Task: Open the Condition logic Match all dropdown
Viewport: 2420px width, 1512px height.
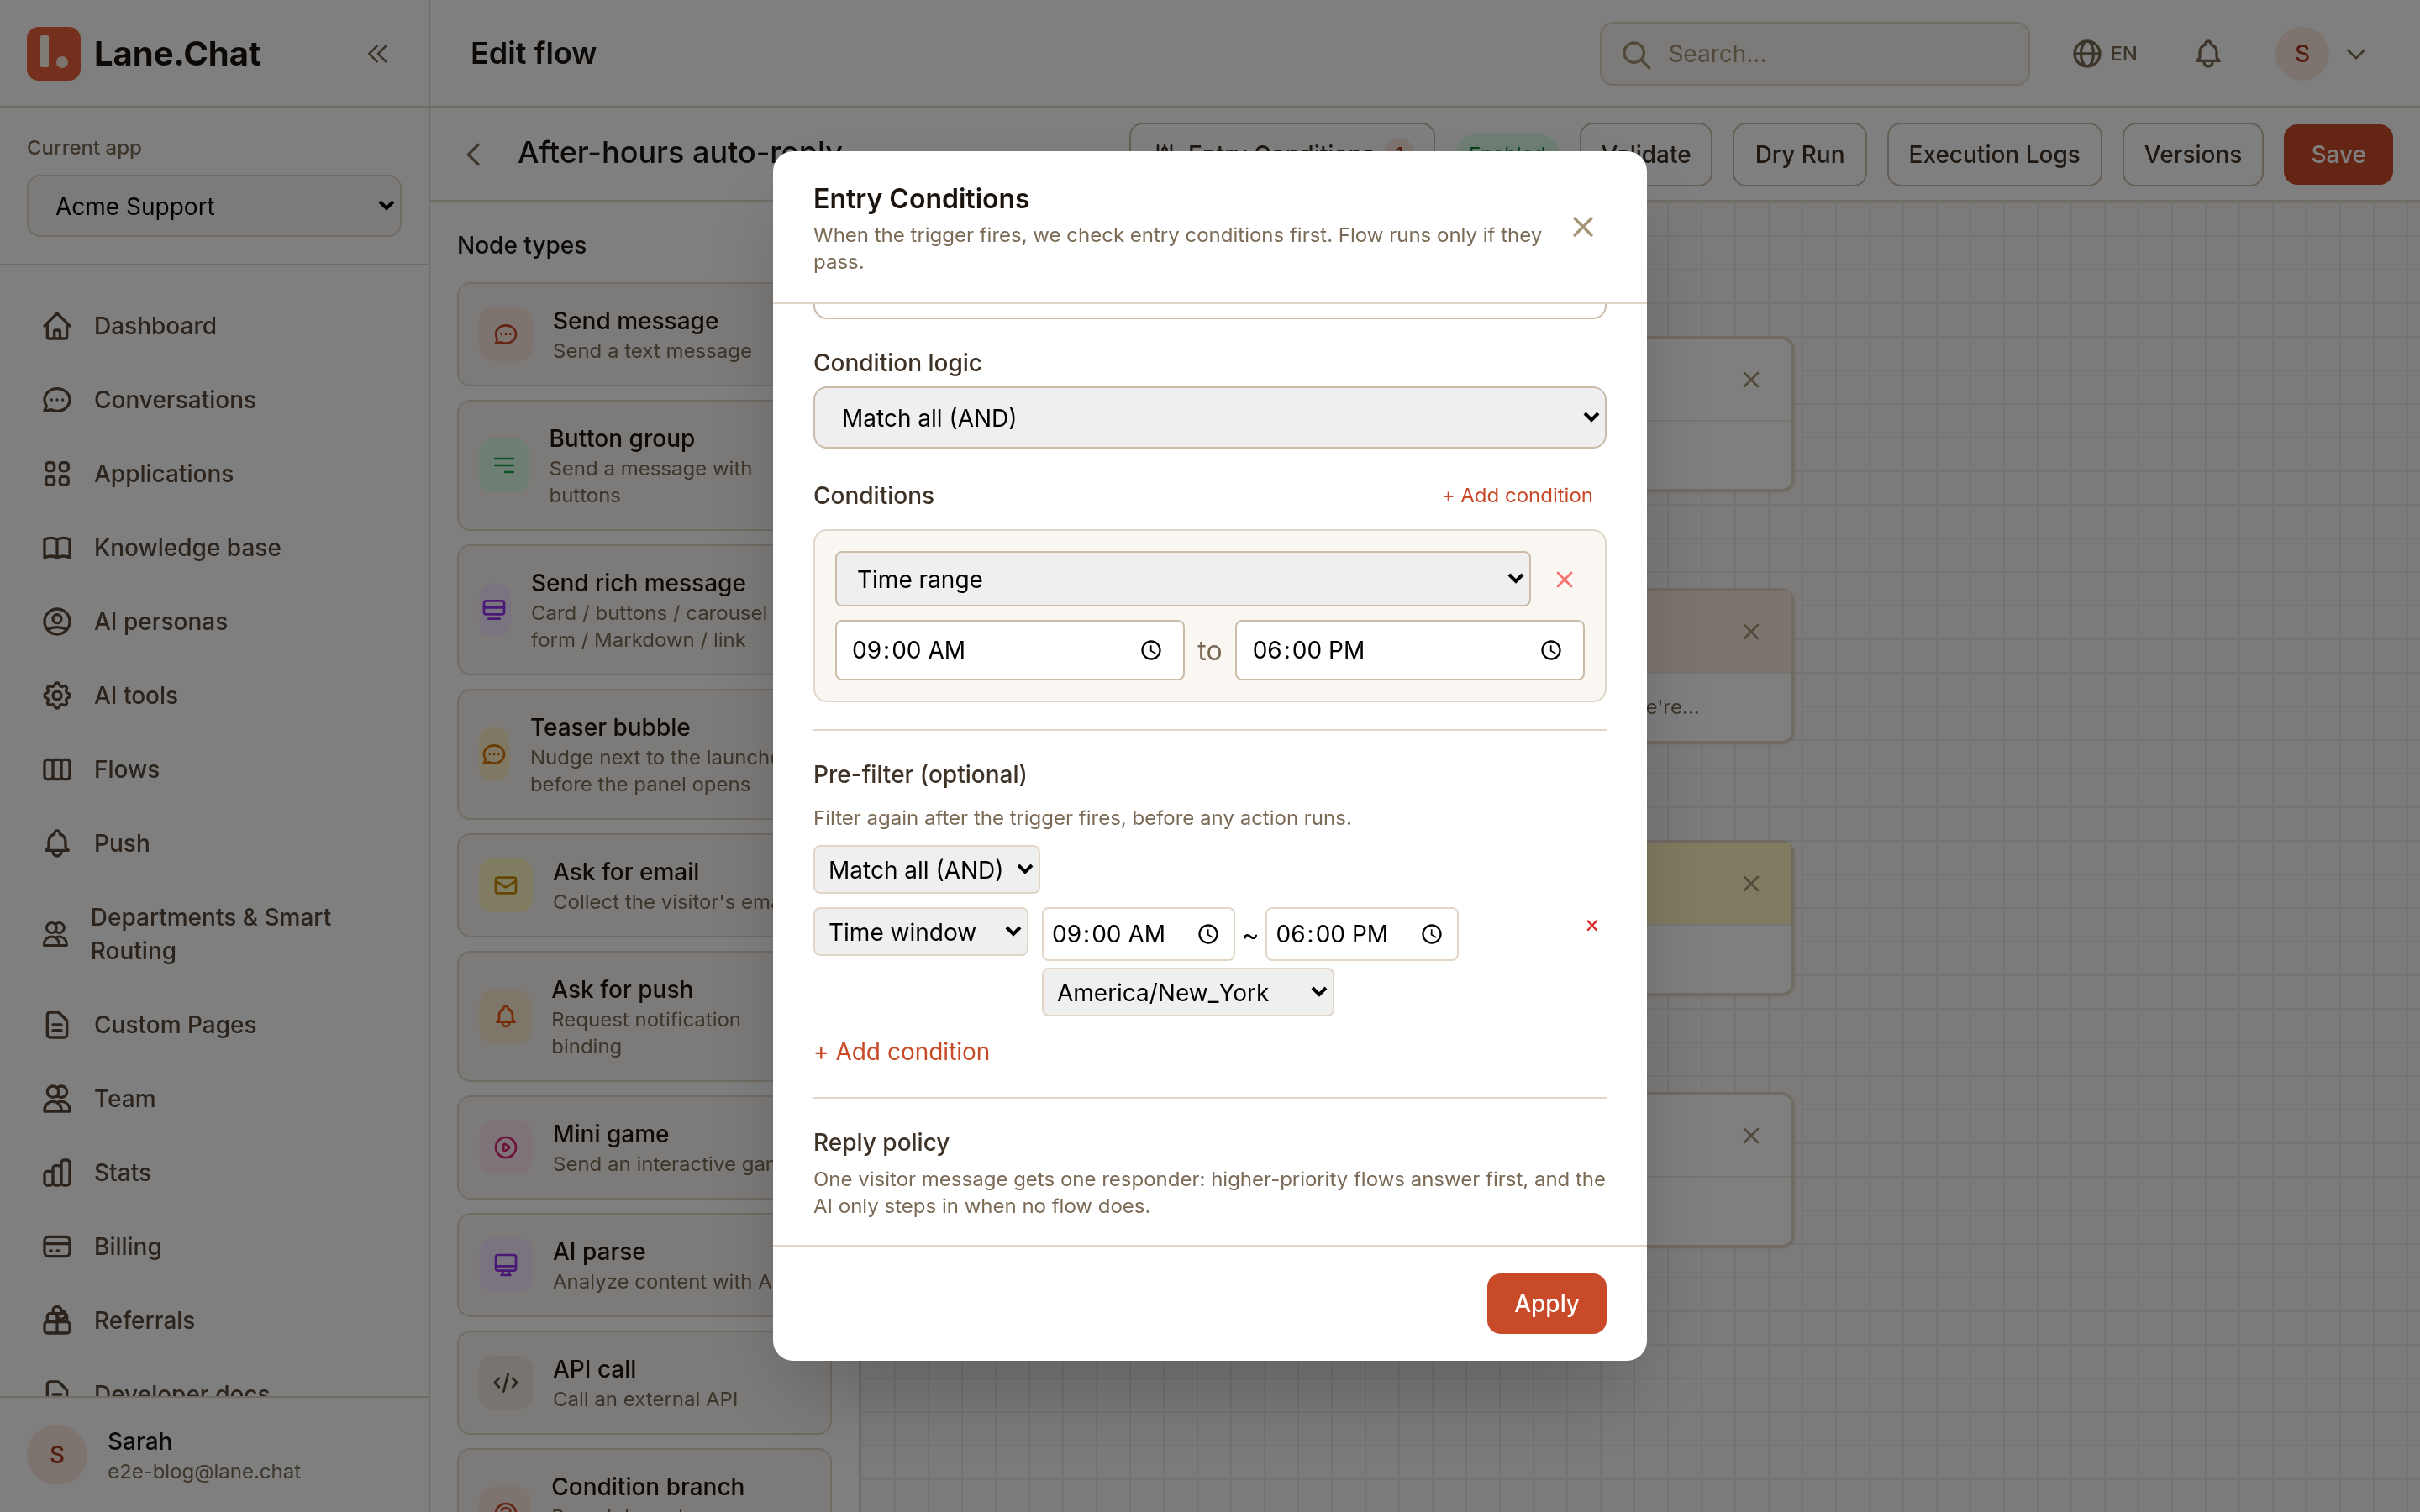Action: [x=1209, y=418]
